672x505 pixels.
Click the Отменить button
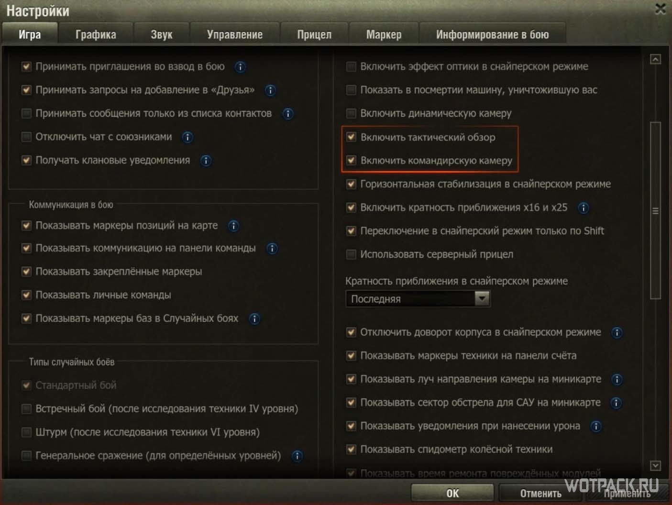tap(540, 493)
